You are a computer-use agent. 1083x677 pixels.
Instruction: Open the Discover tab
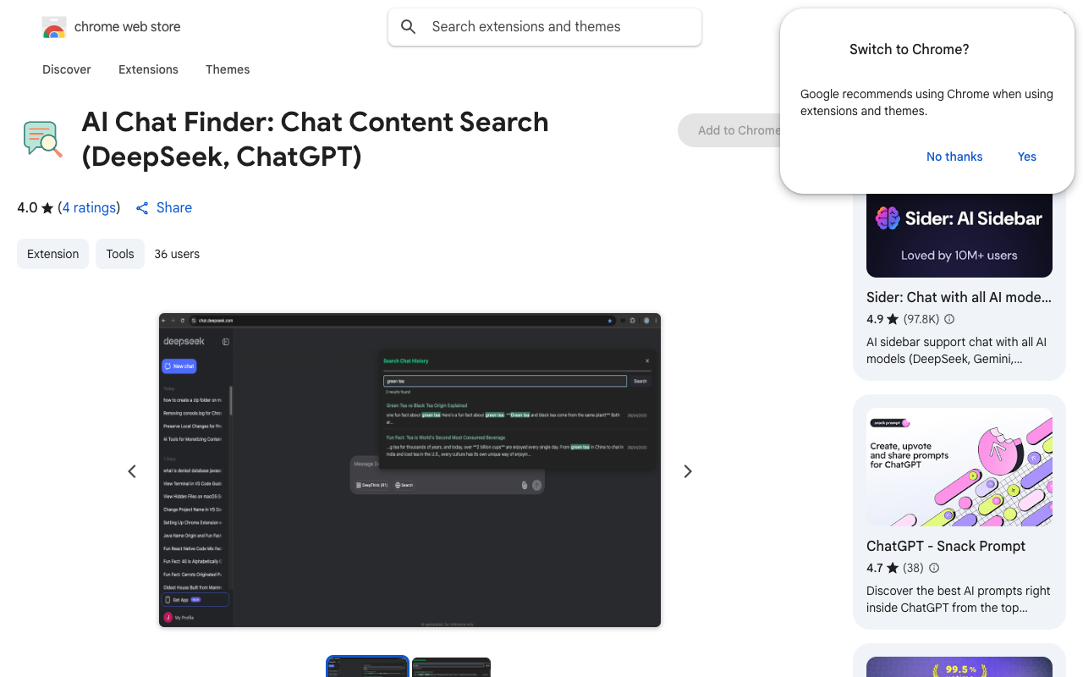[67, 69]
